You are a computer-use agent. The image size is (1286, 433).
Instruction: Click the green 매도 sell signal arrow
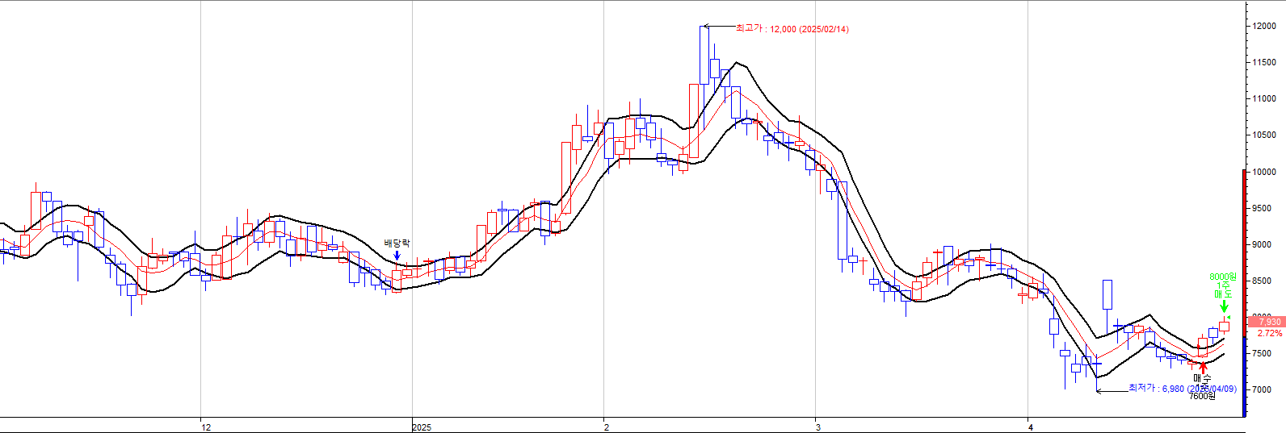[1224, 306]
